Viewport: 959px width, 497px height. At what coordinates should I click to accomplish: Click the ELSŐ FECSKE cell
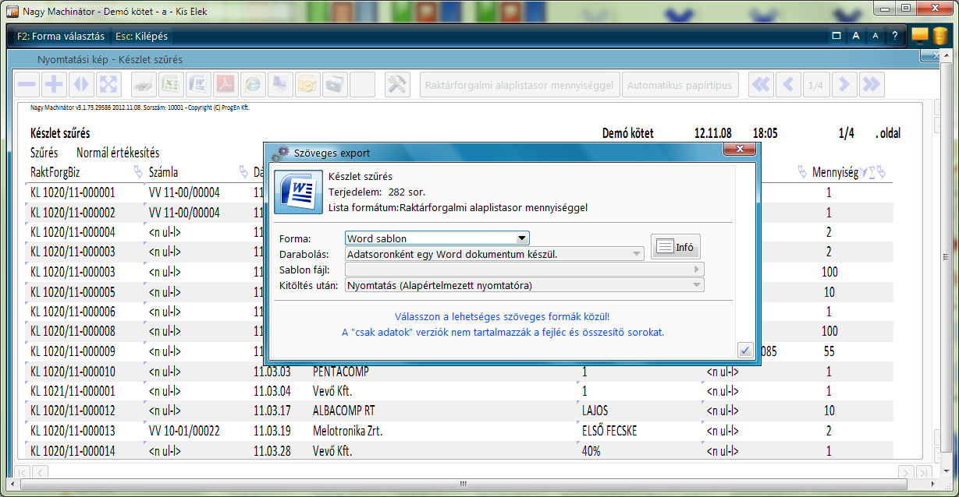coord(609,431)
